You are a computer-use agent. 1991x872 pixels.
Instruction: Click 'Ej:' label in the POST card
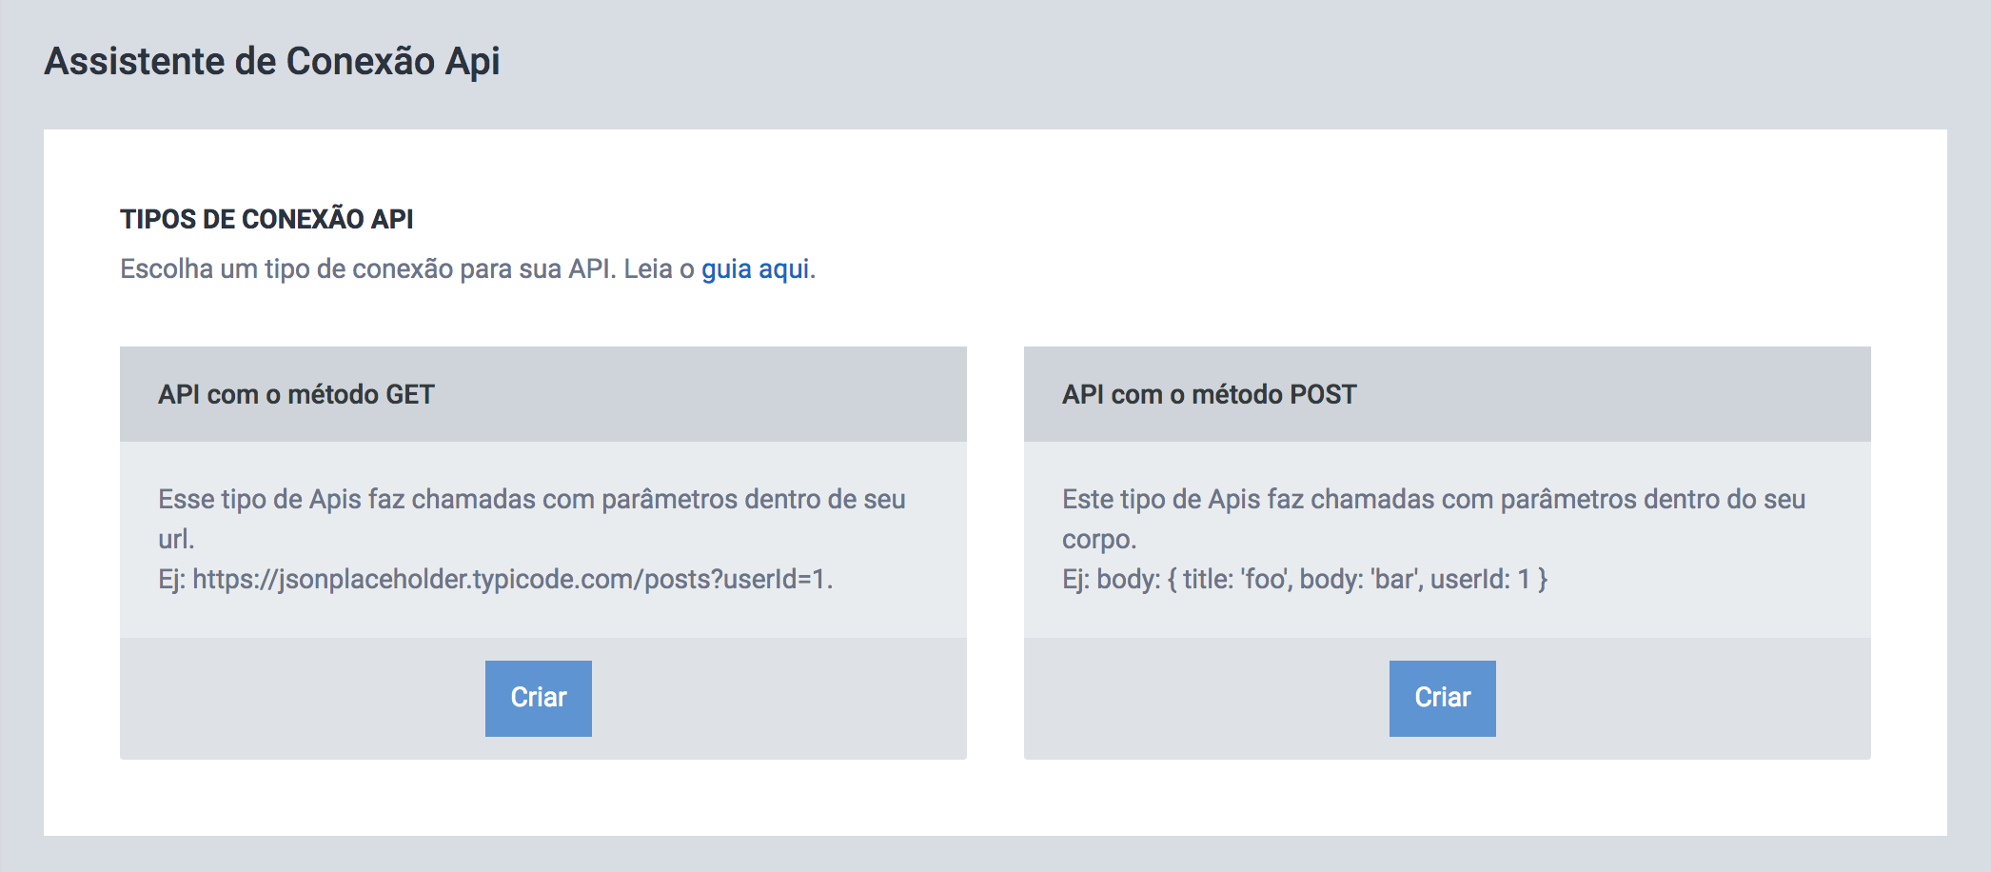(1075, 579)
